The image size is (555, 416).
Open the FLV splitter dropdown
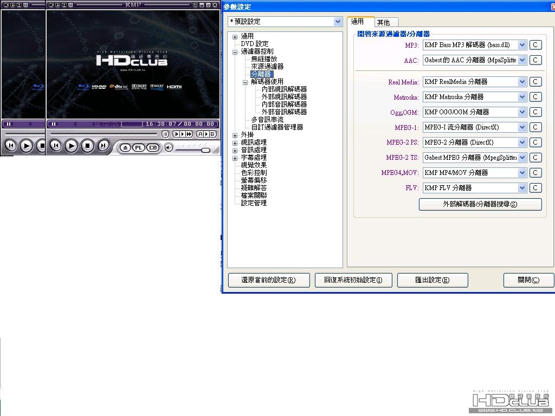pos(522,188)
